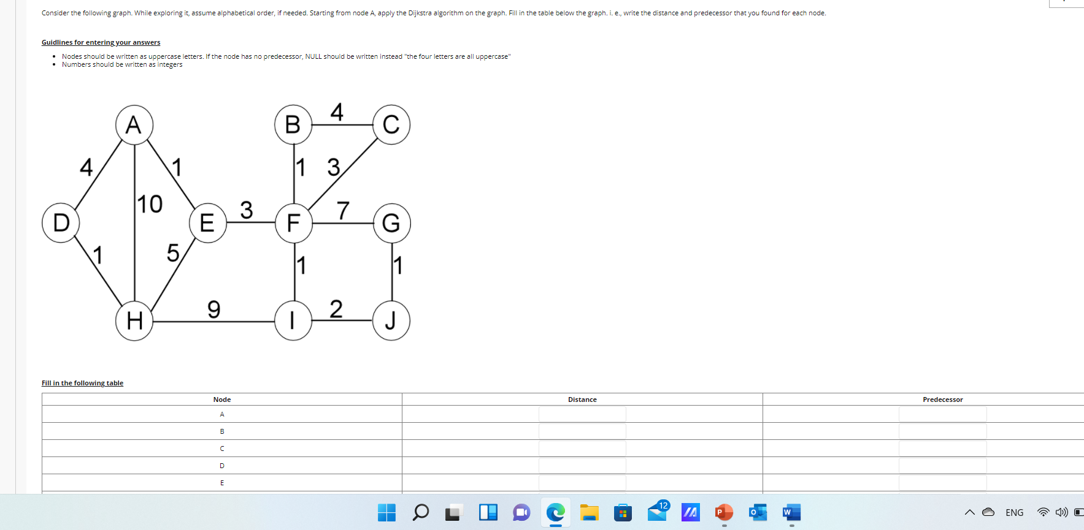Click the Distance field for node B

coord(582,431)
